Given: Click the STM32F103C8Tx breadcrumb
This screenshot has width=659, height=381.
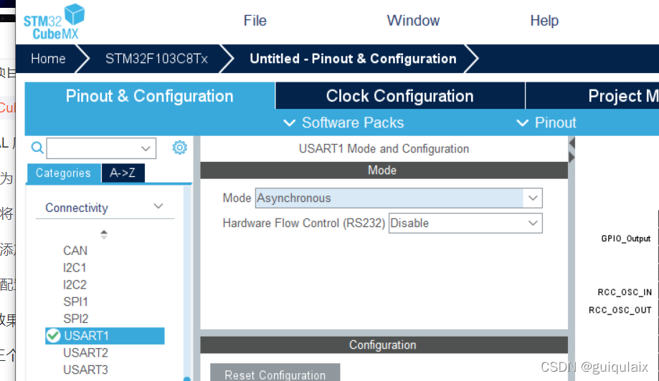Looking at the screenshot, I should (x=156, y=59).
